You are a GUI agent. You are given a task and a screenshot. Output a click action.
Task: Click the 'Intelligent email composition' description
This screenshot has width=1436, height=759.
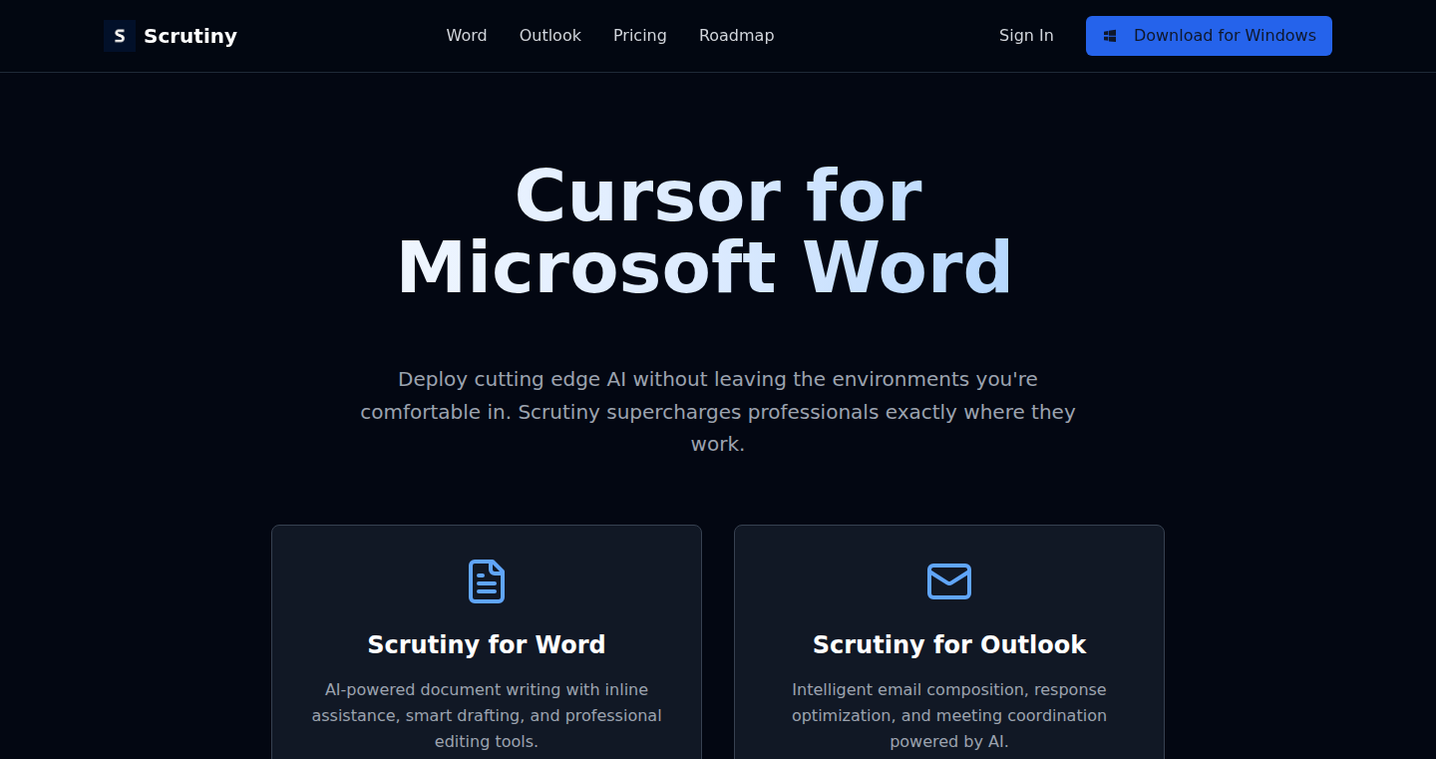click(949, 715)
